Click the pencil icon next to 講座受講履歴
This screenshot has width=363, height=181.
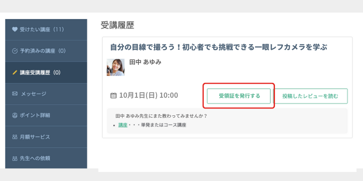click(x=15, y=72)
